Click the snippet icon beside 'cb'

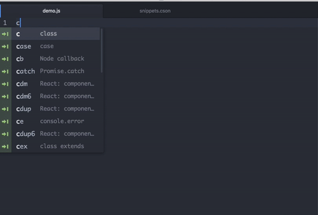[x=5, y=59]
